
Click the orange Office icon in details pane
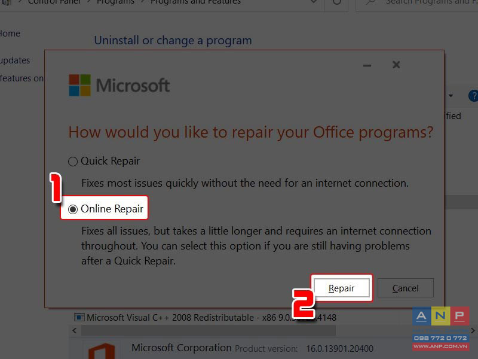pos(101,351)
